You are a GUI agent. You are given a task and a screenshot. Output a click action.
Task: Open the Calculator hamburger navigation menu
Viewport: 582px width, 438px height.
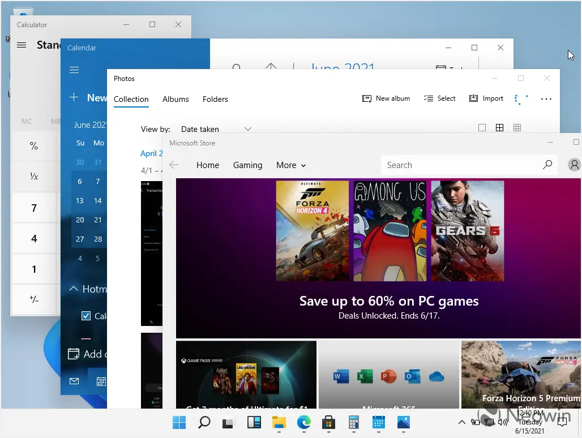point(22,45)
